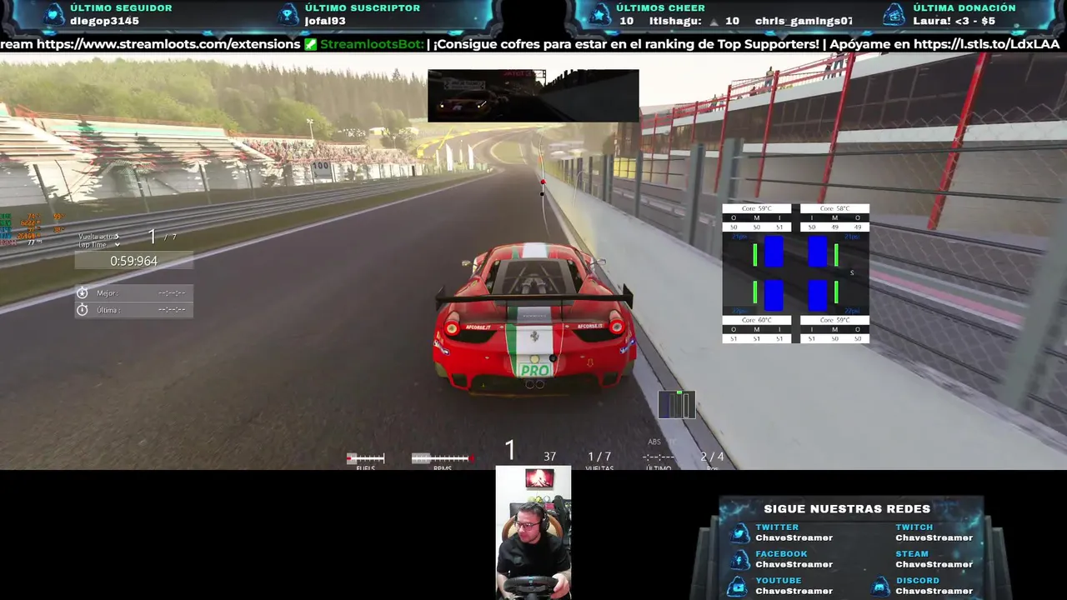Open the streamloots.com/extensions link
This screenshot has width=1067, height=600.
pos(168,44)
